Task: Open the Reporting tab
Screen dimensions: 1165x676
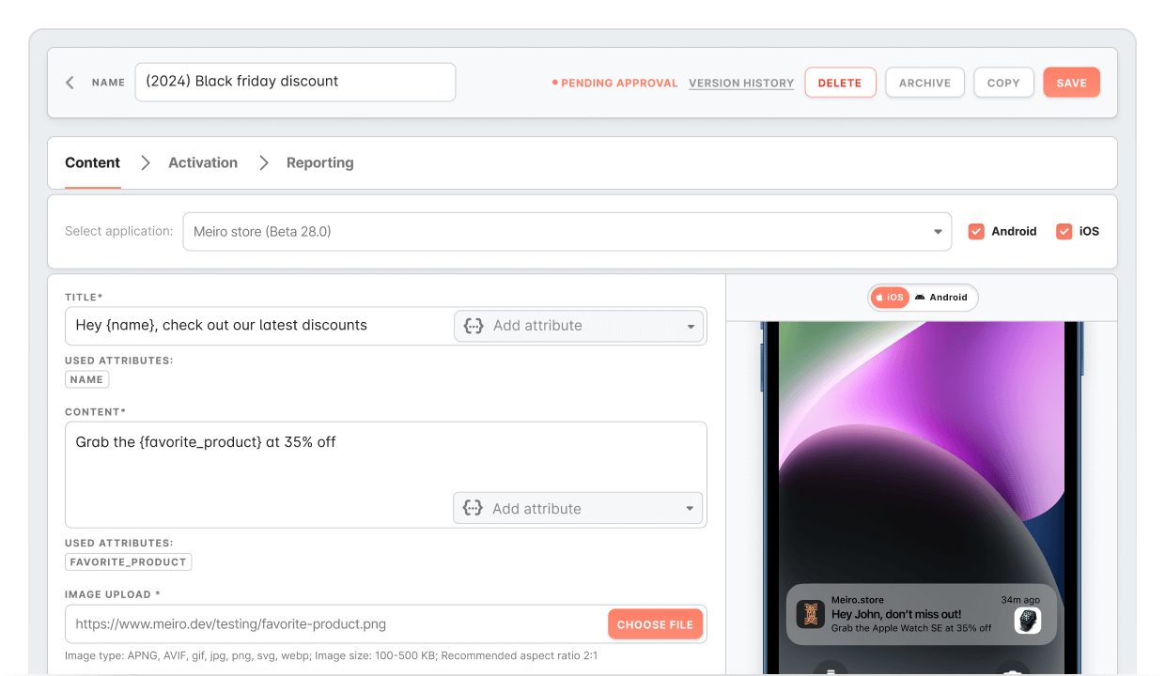Action: pos(319,163)
